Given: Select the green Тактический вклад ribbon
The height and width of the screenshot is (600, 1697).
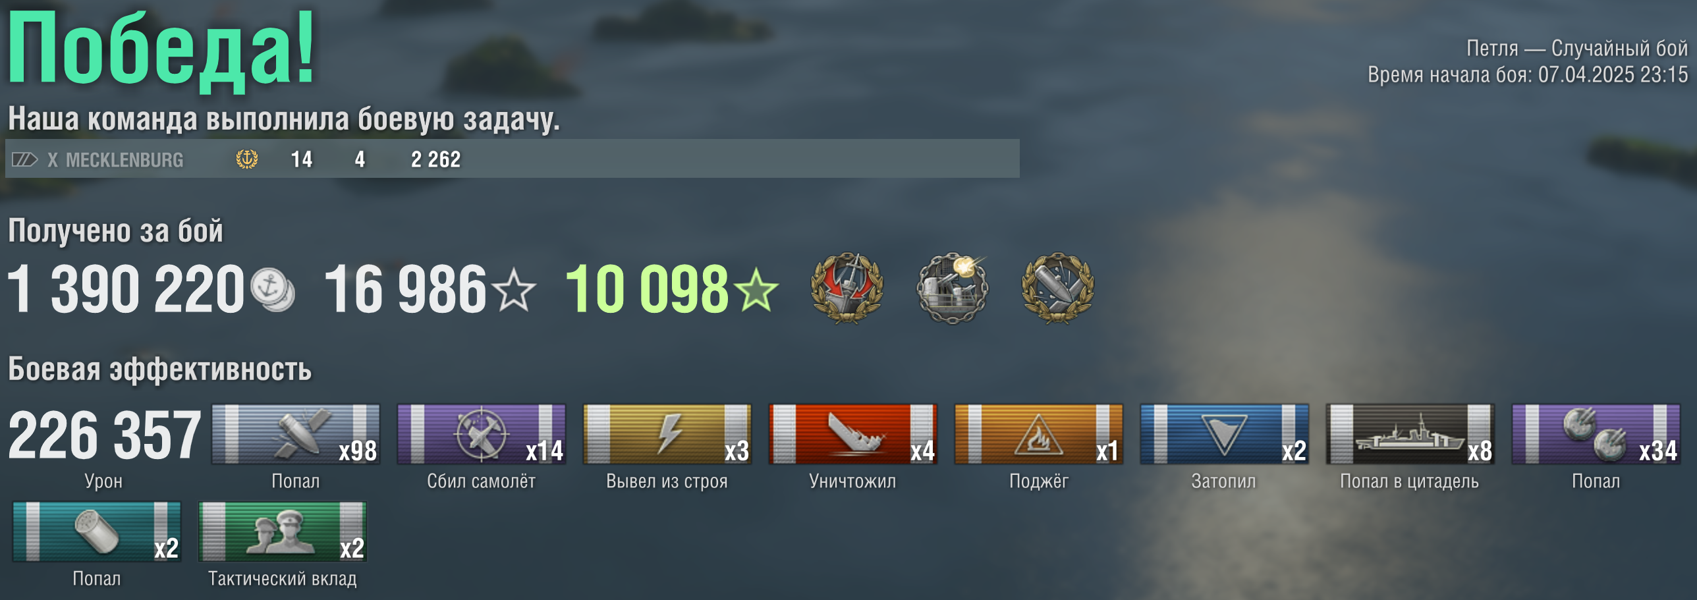Looking at the screenshot, I should [282, 532].
